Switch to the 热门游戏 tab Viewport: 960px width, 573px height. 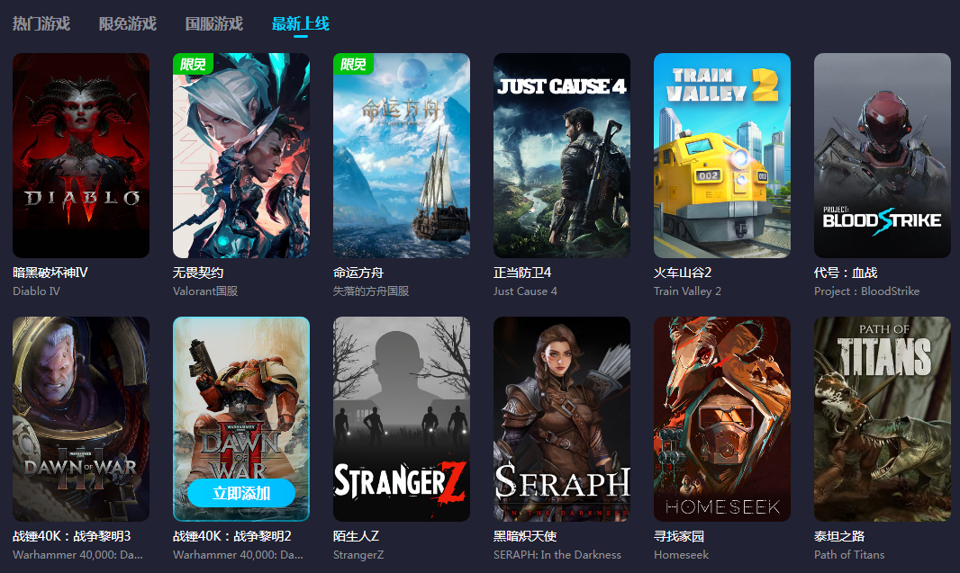41,24
